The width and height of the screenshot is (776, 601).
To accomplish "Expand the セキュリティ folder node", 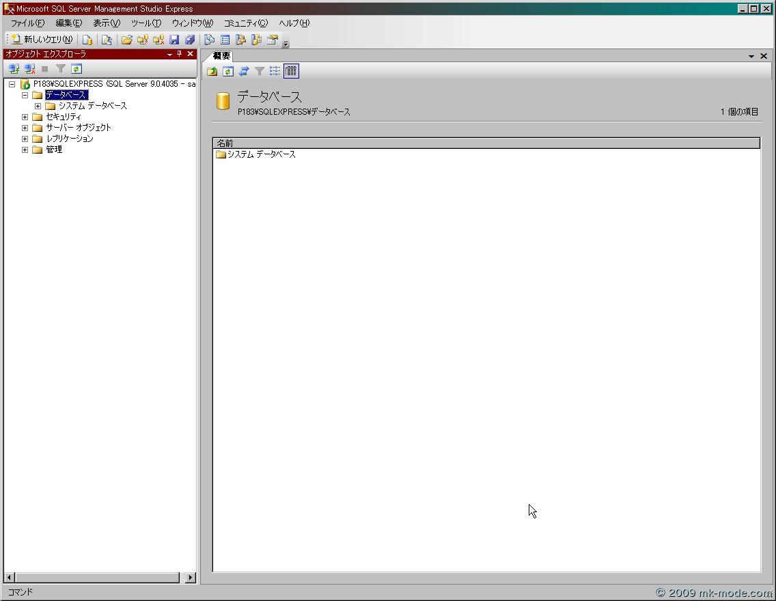I will [x=25, y=117].
